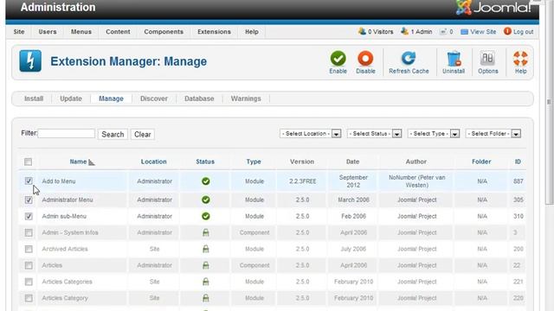Click the Extension Manager lightning icon
Image resolution: width=554 pixels, height=311 pixels.
[x=30, y=61]
